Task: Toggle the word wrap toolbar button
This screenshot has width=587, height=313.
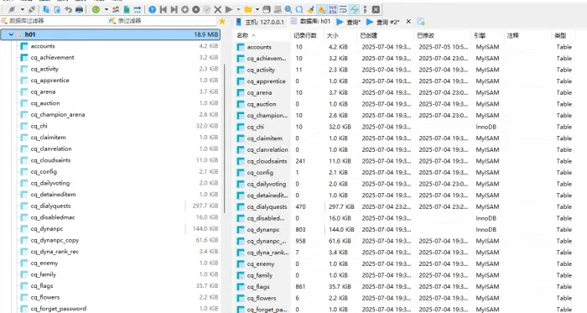Action: click(343, 9)
